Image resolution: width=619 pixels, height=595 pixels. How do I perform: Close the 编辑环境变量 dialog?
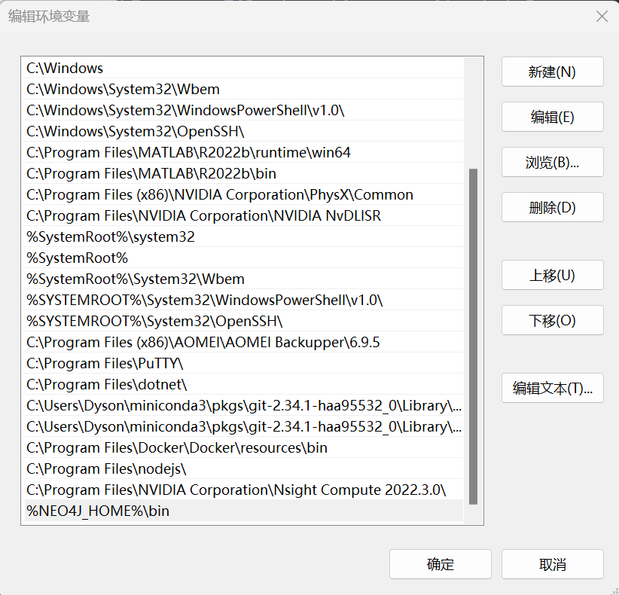tap(602, 16)
